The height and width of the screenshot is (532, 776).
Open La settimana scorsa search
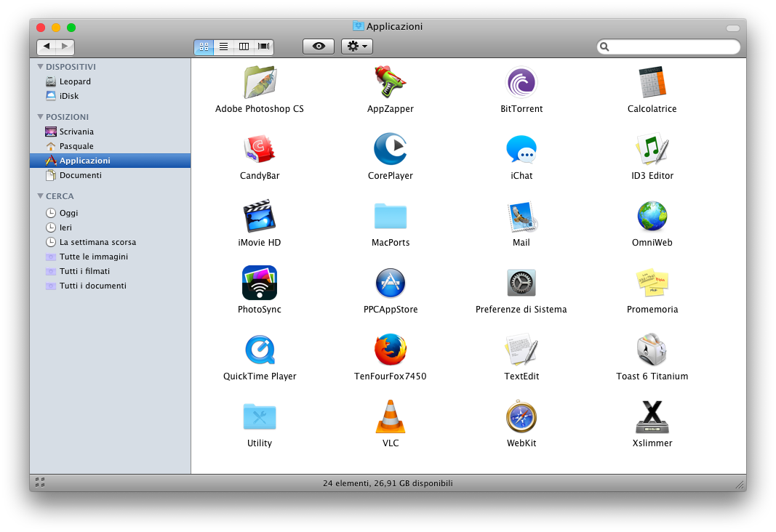(110, 242)
